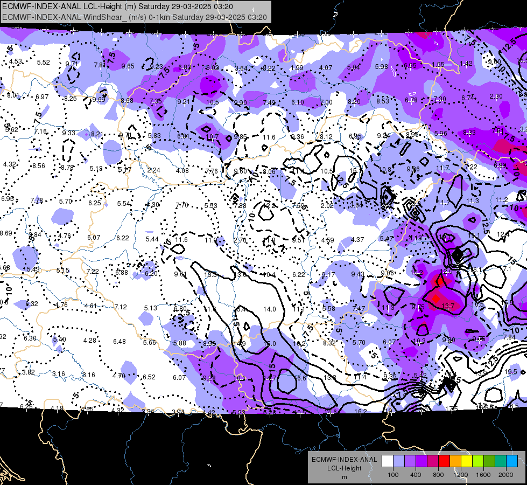Click the legend tick label '1200'
Image resolution: width=527 pixels, height=485 pixels.
[460, 475]
